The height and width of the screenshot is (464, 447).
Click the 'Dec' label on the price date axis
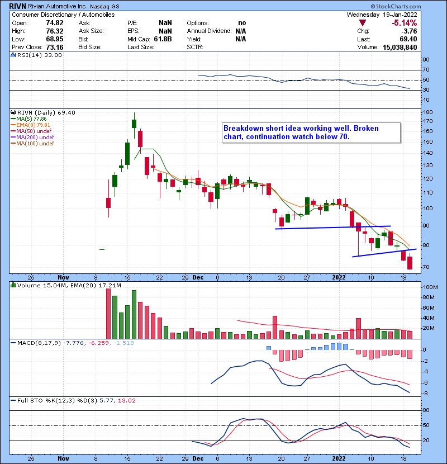click(198, 278)
